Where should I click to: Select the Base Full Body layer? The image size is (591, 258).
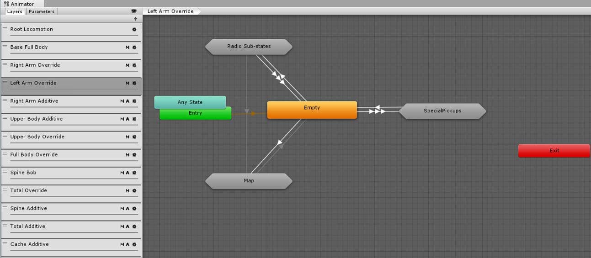[71, 50]
